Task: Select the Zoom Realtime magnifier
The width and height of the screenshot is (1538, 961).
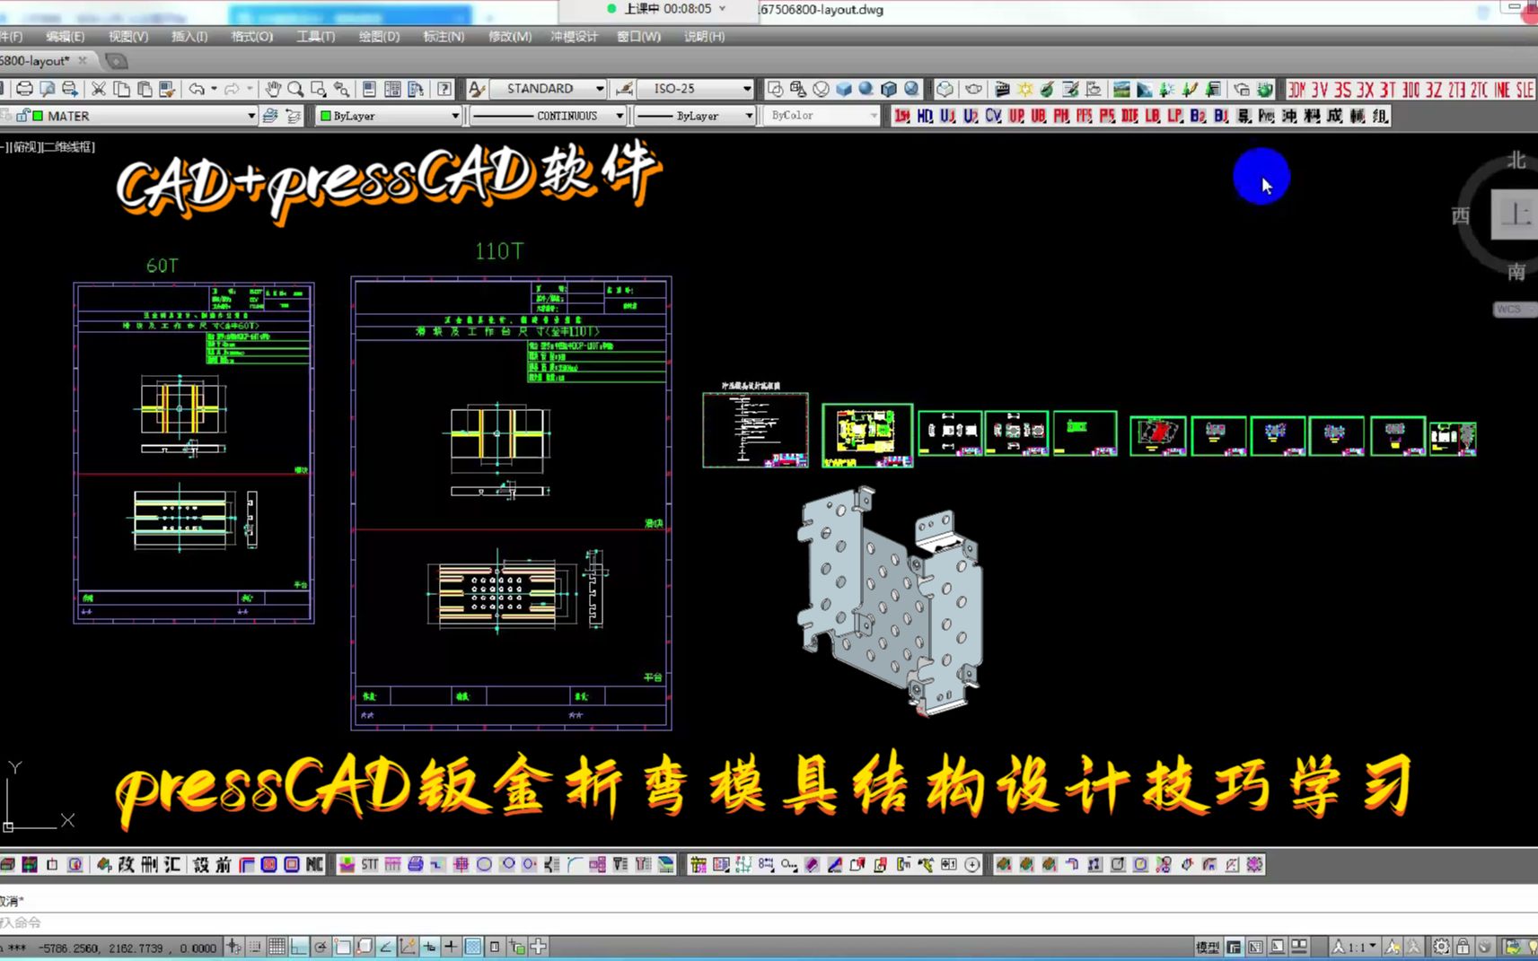Action: (295, 89)
